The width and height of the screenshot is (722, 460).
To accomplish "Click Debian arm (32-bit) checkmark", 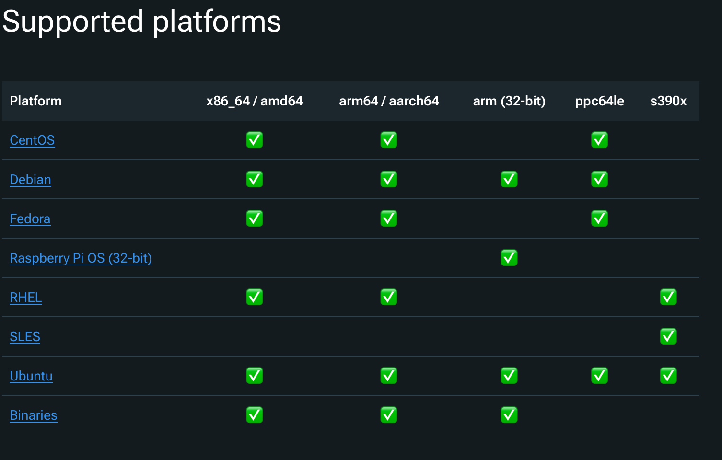I will (x=509, y=180).
